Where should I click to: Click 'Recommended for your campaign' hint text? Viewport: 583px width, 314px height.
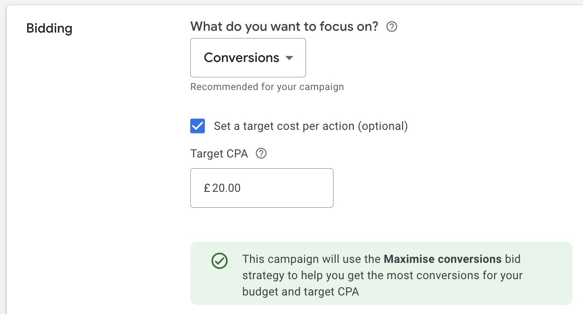267,87
